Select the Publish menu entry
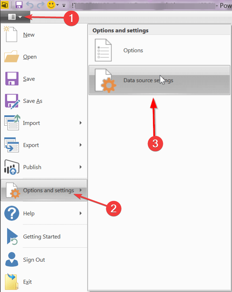232x292 pixels. tap(44, 167)
